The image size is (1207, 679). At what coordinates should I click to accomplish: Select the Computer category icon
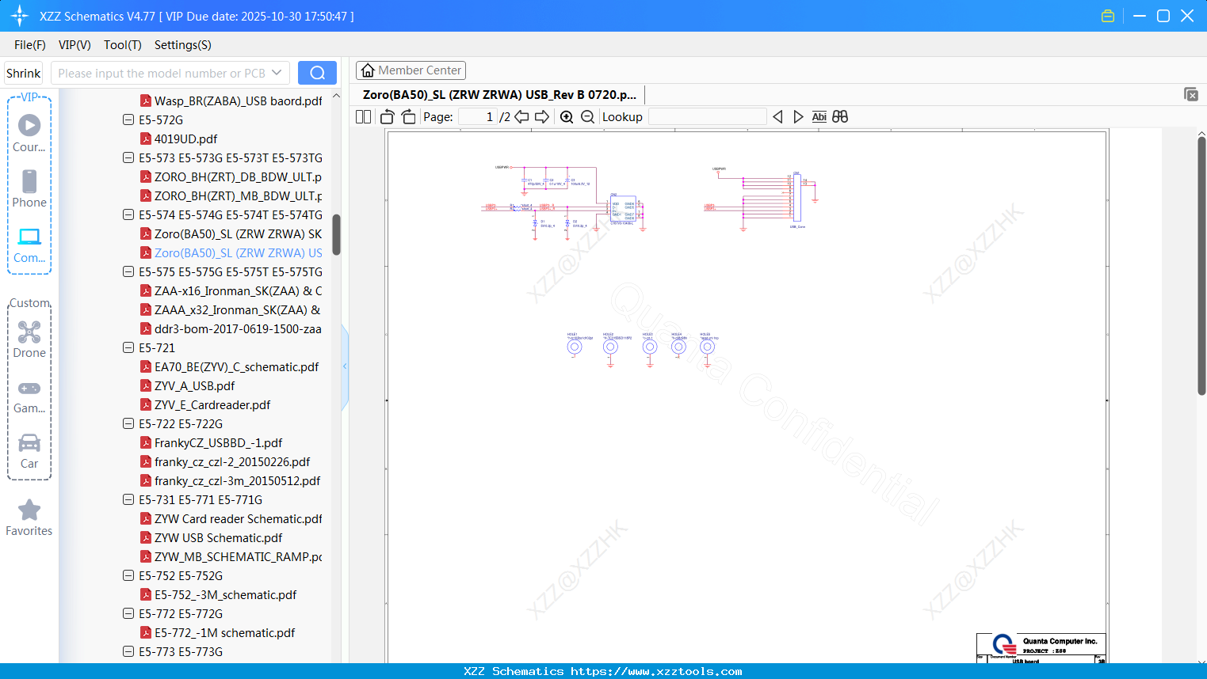point(29,245)
